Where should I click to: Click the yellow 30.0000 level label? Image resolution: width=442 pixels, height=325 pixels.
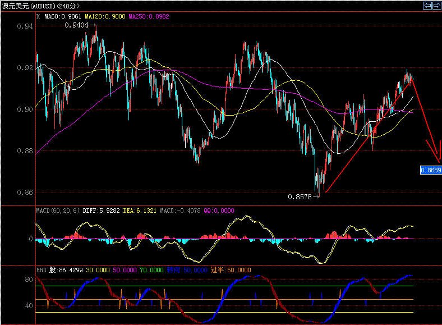pyautogui.click(x=98, y=270)
